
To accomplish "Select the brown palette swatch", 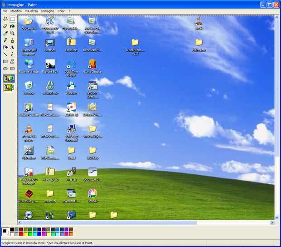I will click(x=71, y=229).
